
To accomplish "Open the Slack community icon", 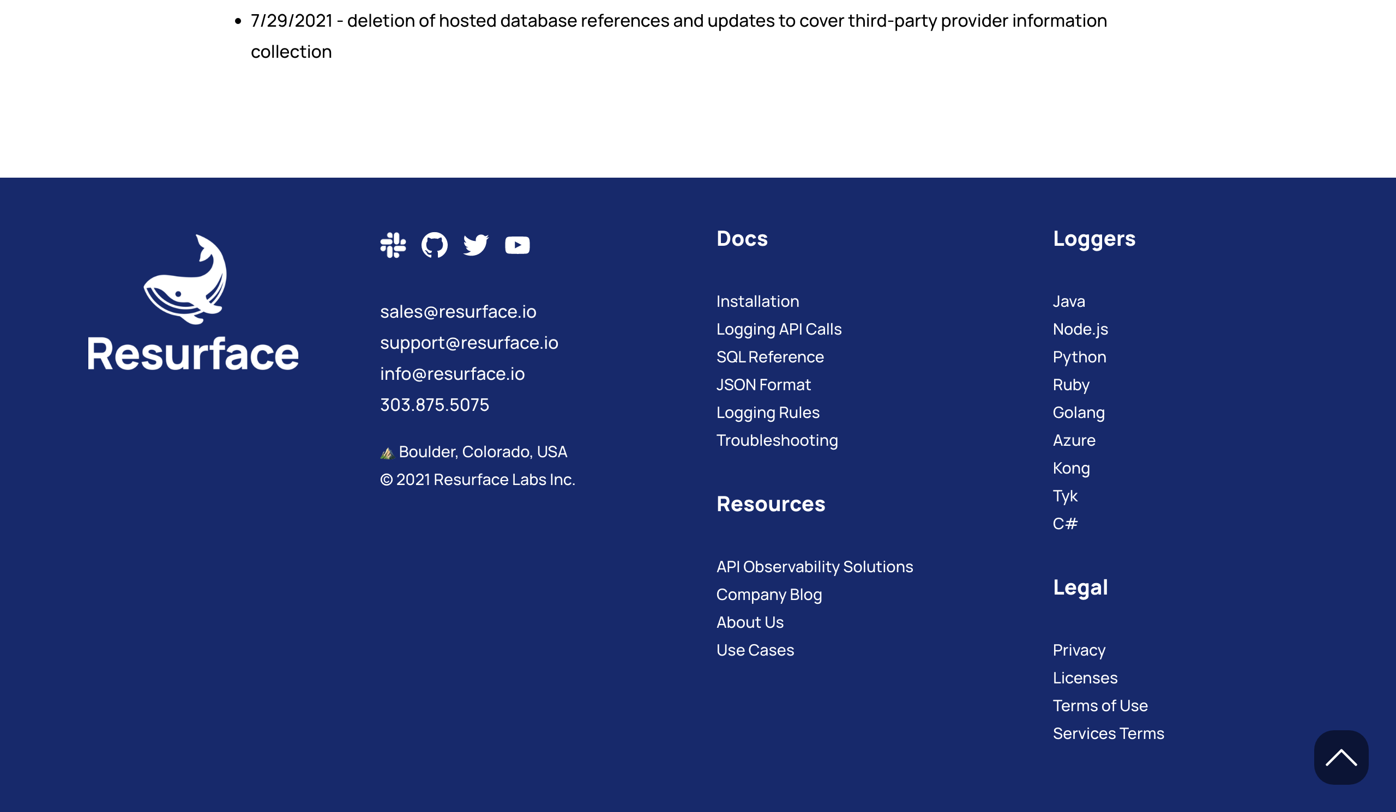I will pyautogui.click(x=393, y=245).
